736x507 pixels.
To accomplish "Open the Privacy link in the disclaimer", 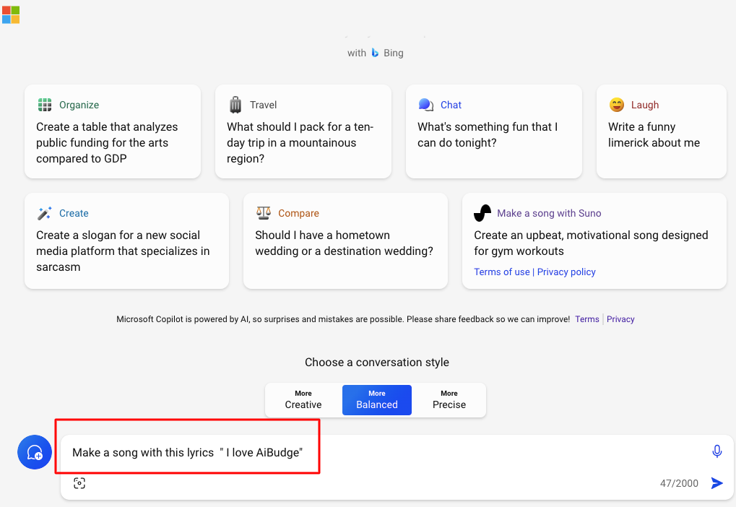I will (620, 319).
